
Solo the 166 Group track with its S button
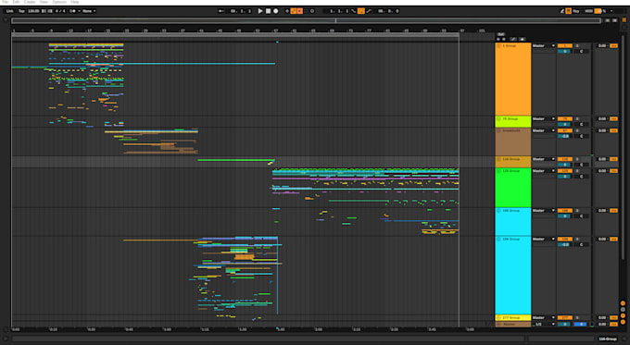coord(577,210)
